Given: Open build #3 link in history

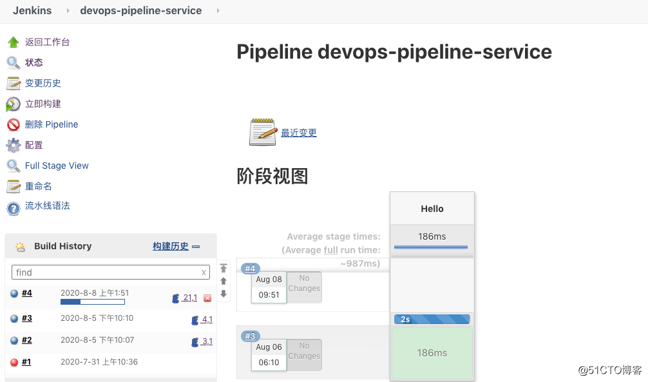Looking at the screenshot, I should [27, 318].
